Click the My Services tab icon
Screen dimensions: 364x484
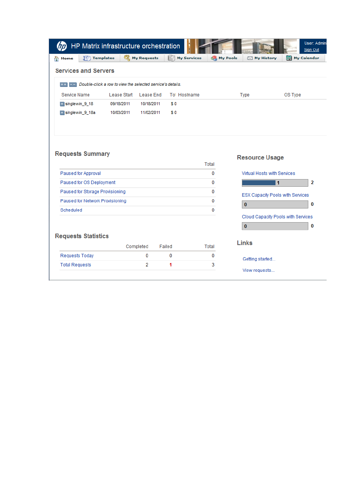click(171, 58)
